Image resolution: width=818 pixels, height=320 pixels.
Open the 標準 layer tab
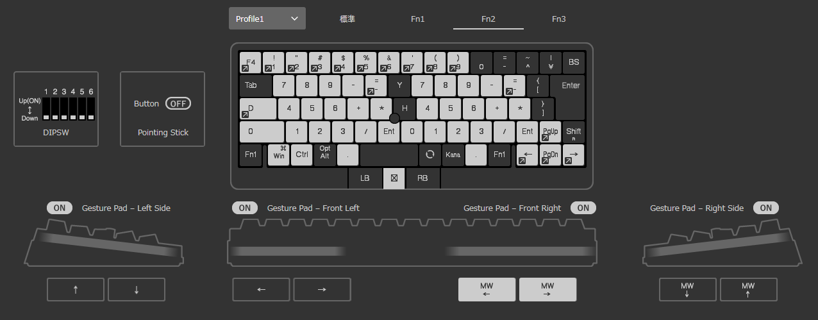(347, 19)
